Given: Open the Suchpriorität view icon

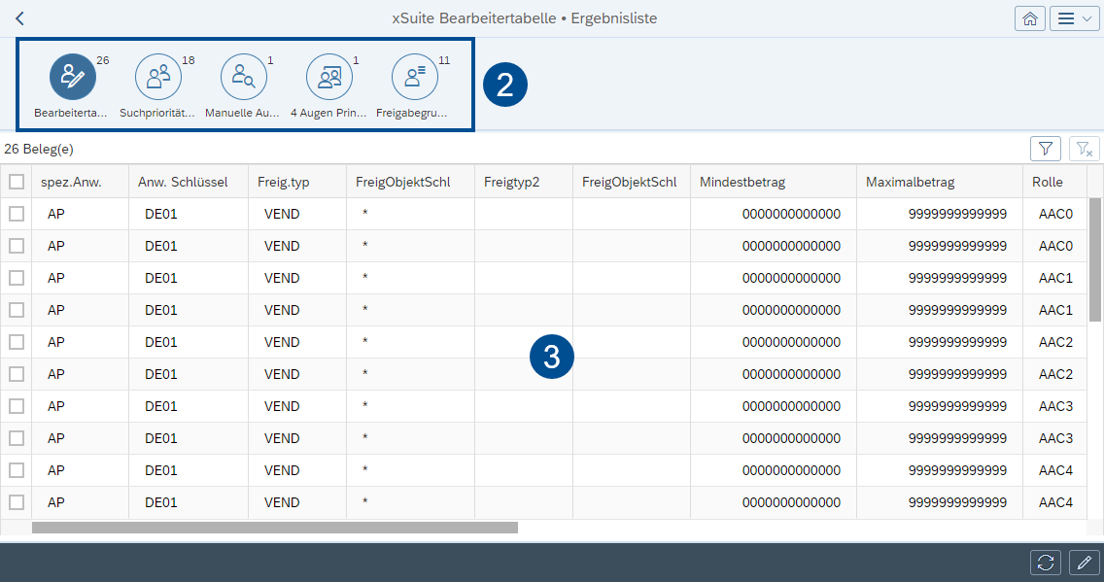Looking at the screenshot, I should [158, 77].
